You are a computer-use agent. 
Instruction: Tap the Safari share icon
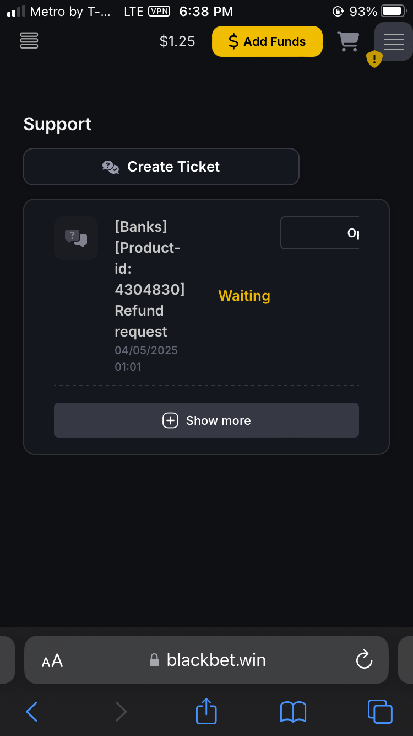(x=205, y=711)
